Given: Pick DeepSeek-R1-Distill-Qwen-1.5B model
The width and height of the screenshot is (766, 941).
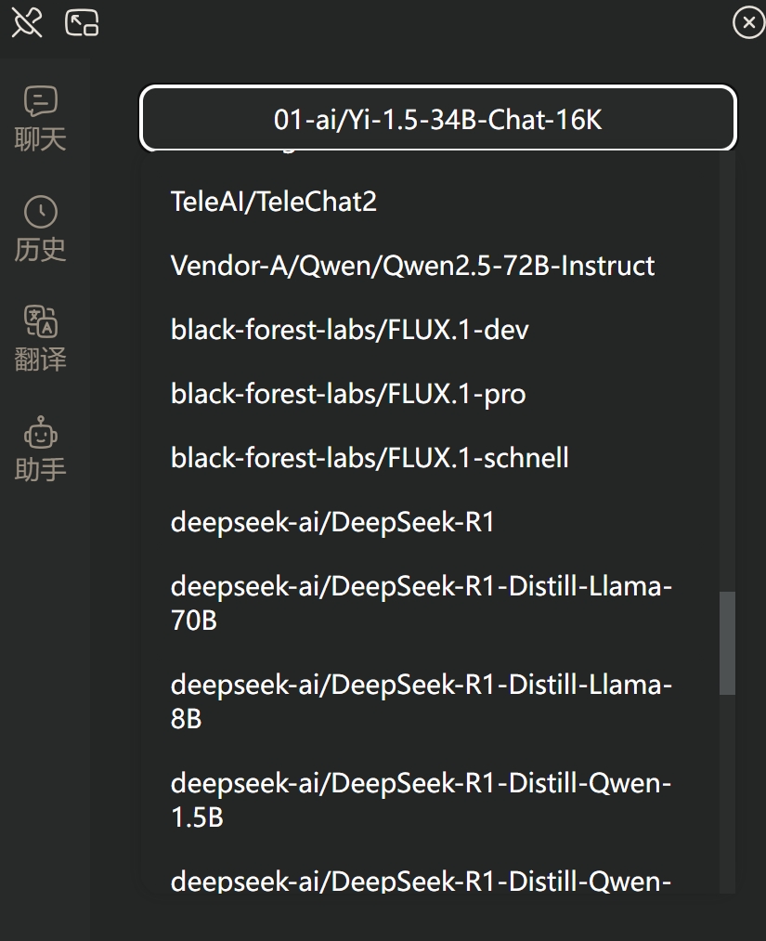Looking at the screenshot, I should (430, 800).
